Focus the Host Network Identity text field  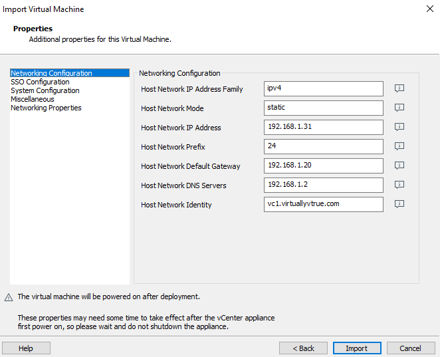[x=323, y=204]
